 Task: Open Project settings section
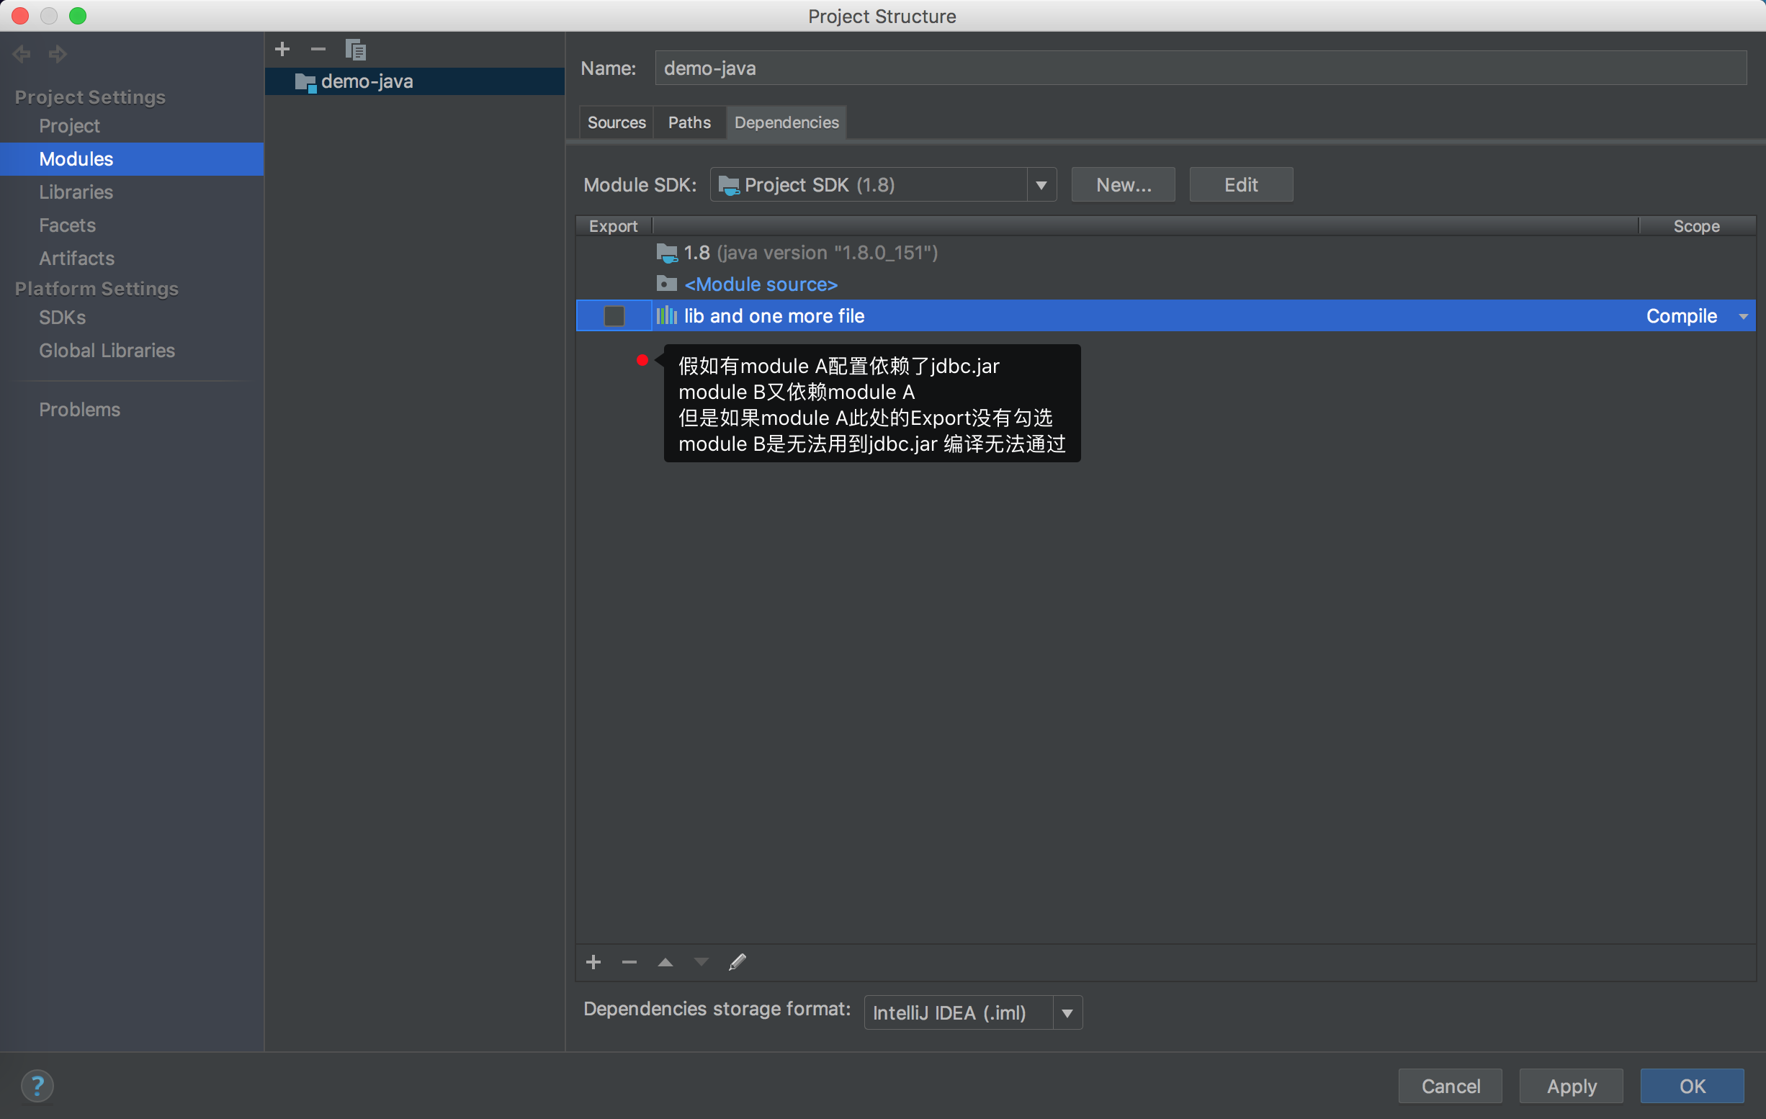[69, 126]
